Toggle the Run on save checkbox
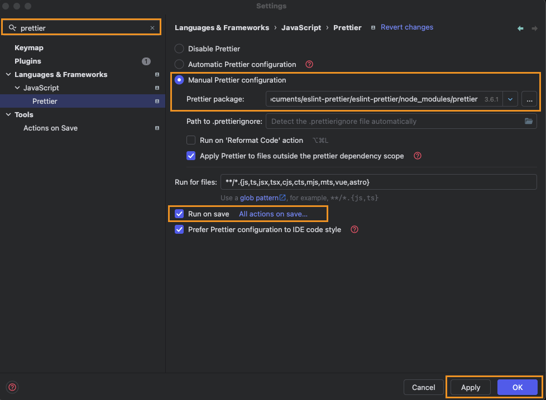Viewport: 546px width, 400px height. point(179,214)
